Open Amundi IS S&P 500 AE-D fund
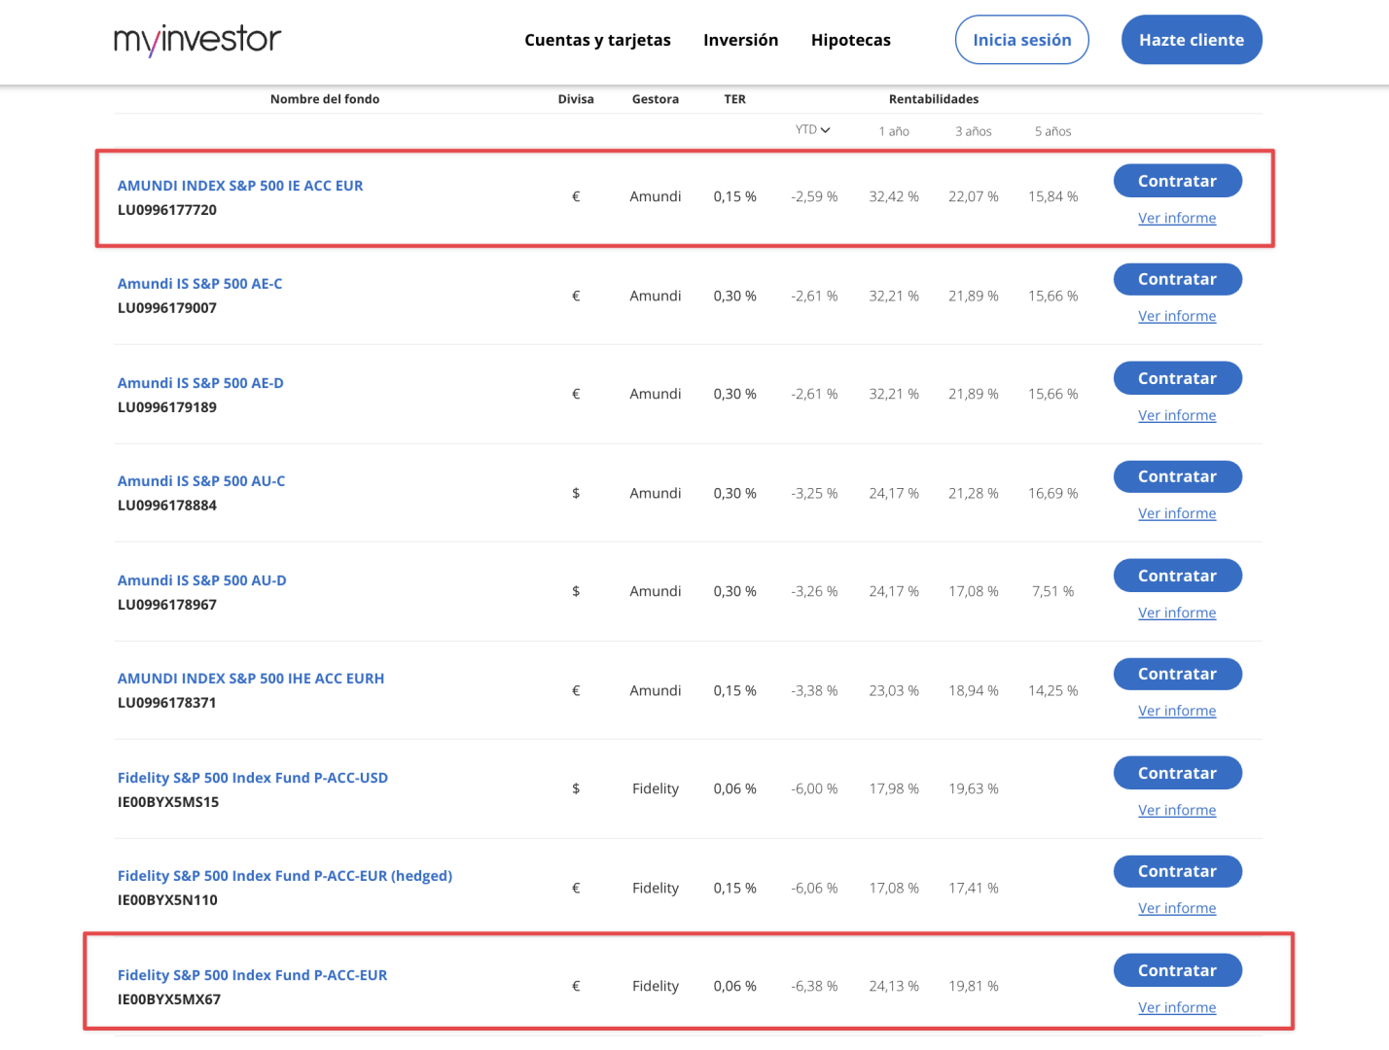 click(x=200, y=383)
